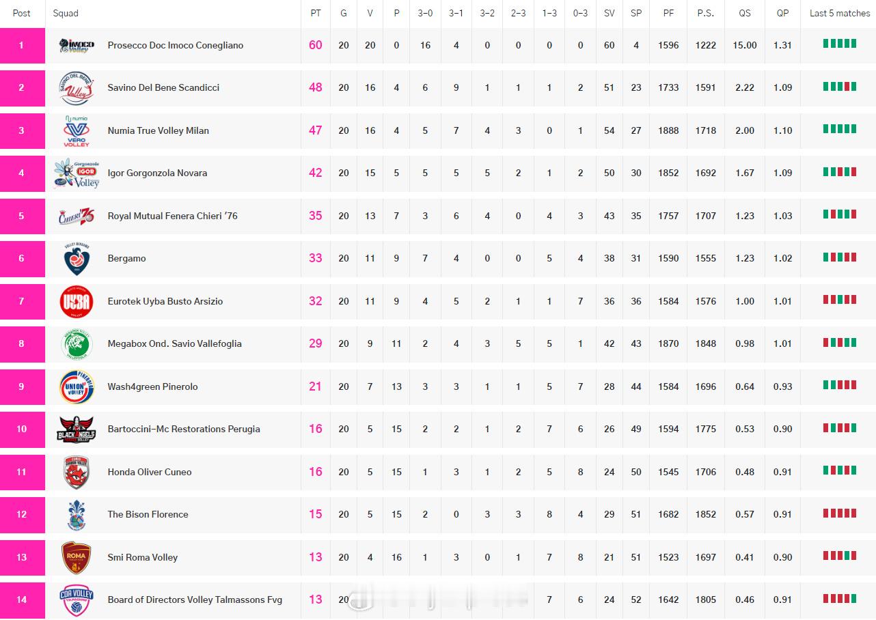The width and height of the screenshot is (876, 620).
Task: Click the Cuneo Granda Volley logo
Action: [x=77, y=473]
